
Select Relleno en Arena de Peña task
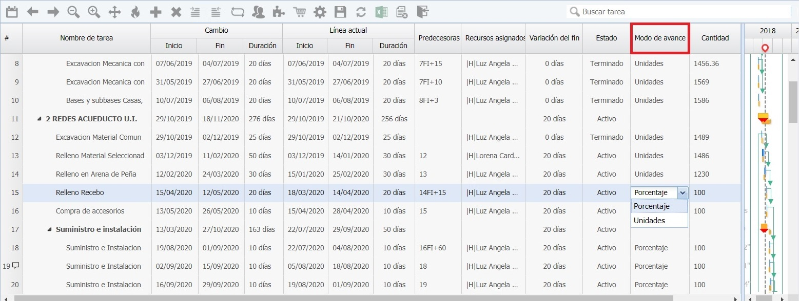96,174
